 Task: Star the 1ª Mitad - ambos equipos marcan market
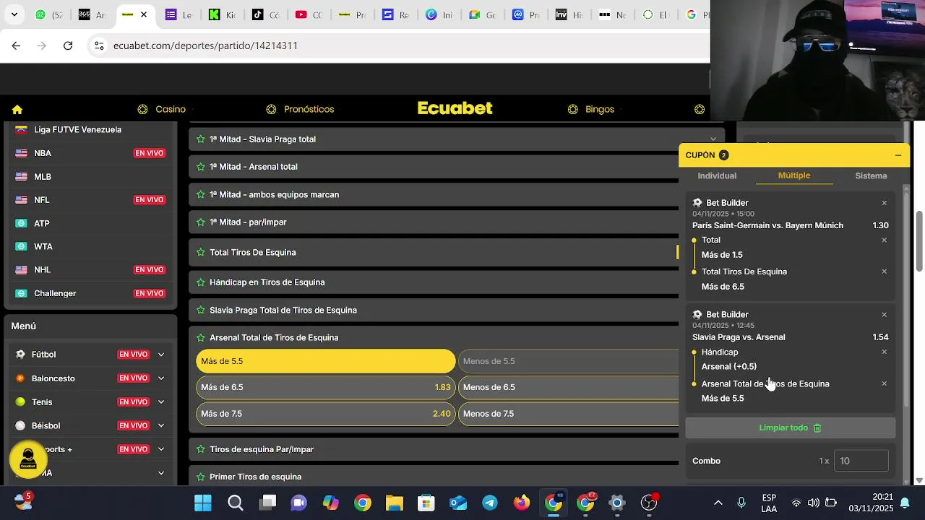pyautogui.click(x=201, y=195)
